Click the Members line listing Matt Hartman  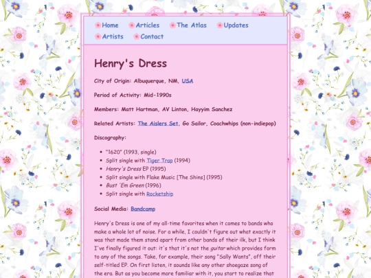[x=163, y=109]
